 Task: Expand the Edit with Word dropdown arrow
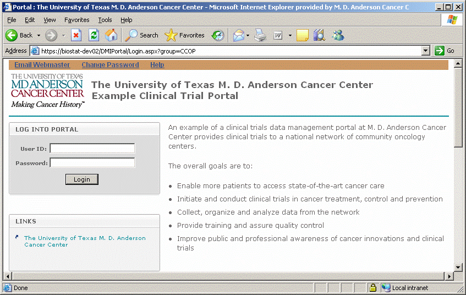tap(290, 35)
